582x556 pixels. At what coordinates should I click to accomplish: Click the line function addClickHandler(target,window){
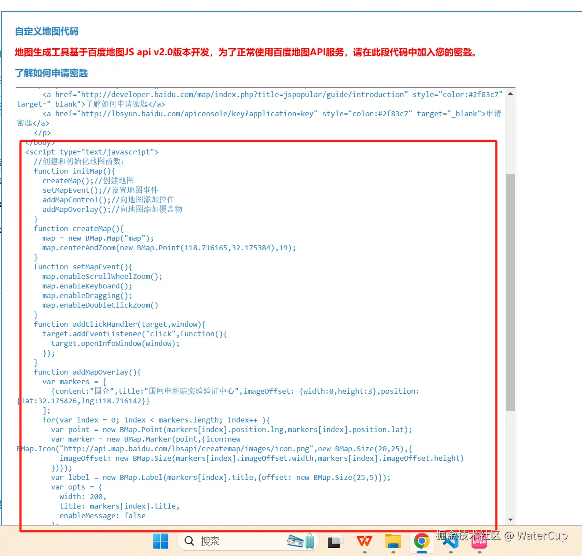coord(120,324)
